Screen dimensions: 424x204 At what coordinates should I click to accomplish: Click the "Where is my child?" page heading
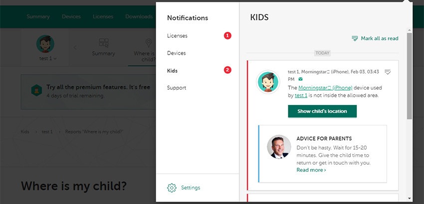tap(74, 186)
